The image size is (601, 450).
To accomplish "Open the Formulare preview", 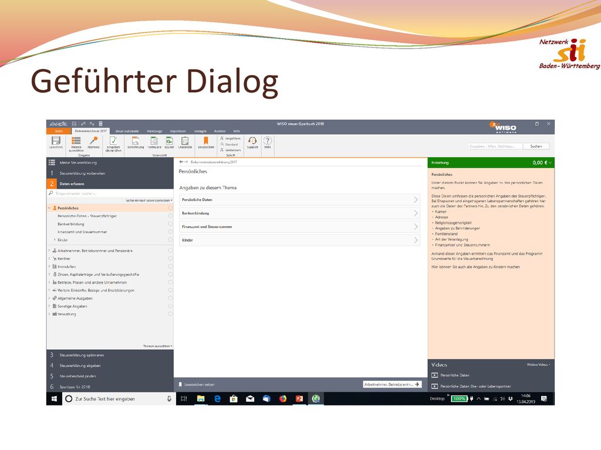I will click(x=154, y=142).
